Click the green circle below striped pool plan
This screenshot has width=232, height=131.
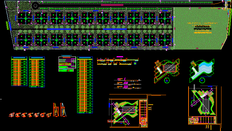click(167, 80)
